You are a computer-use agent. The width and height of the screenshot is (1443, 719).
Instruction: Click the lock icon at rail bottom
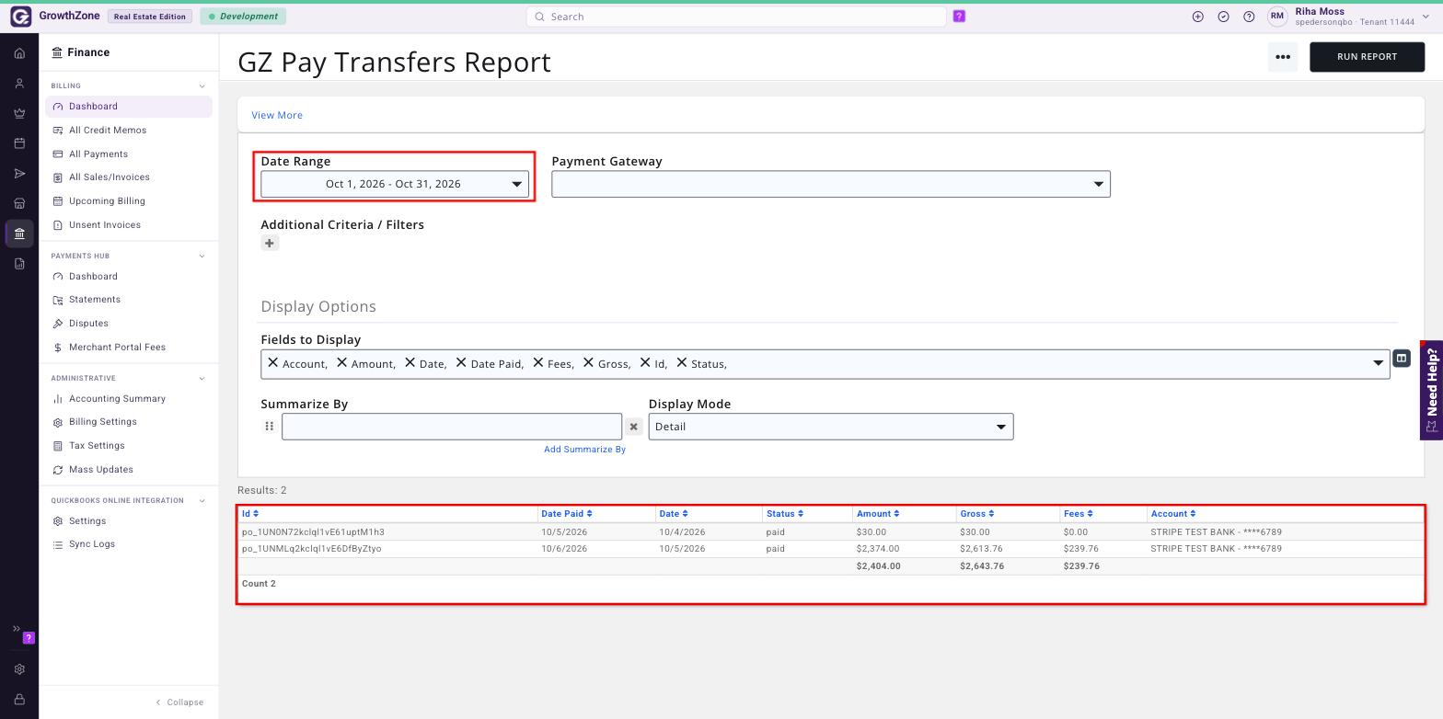pos(19,700)
